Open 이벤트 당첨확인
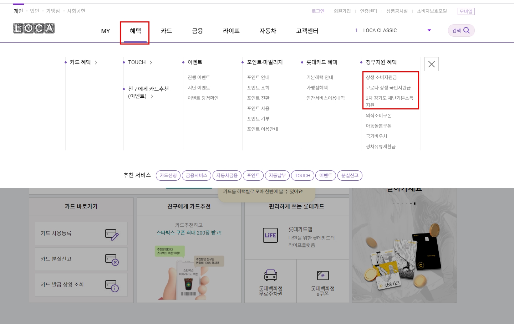Viewport: 514px width, 324px height. [x=203, y=98]
